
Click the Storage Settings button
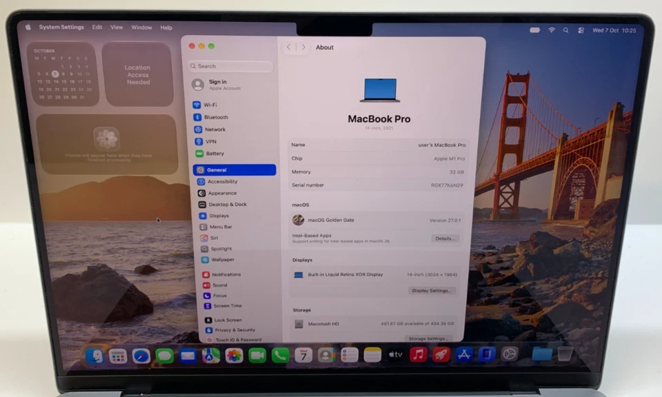(428, 339)
